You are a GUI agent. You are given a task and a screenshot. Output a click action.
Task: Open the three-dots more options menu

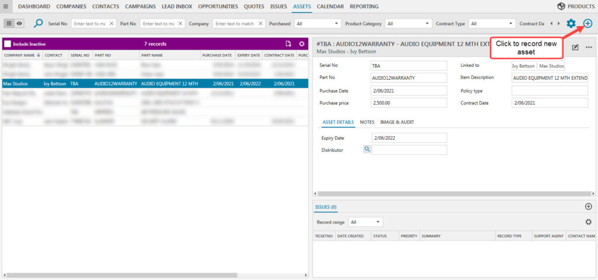point(589,47)
